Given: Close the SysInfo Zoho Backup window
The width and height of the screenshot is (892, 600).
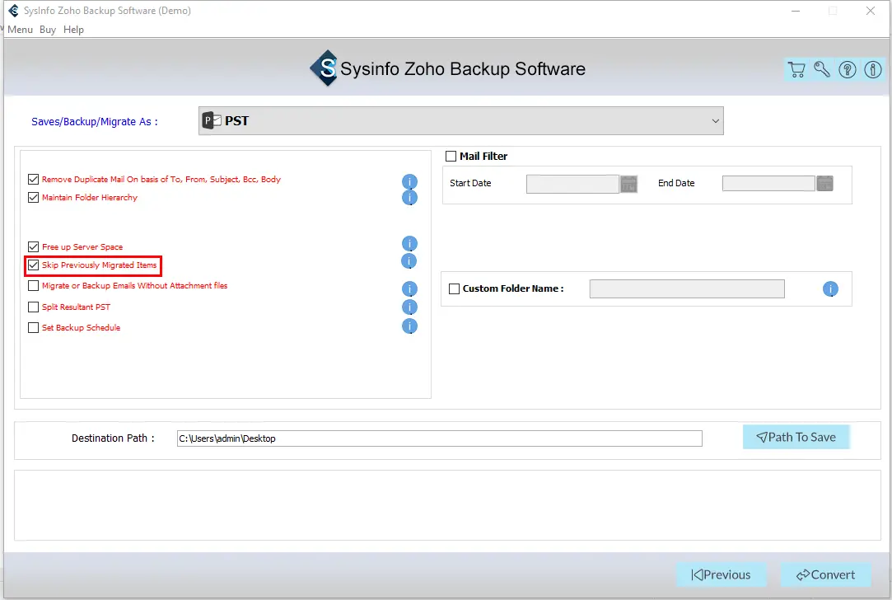Looking at the screenshot, I should coord(871,11).
